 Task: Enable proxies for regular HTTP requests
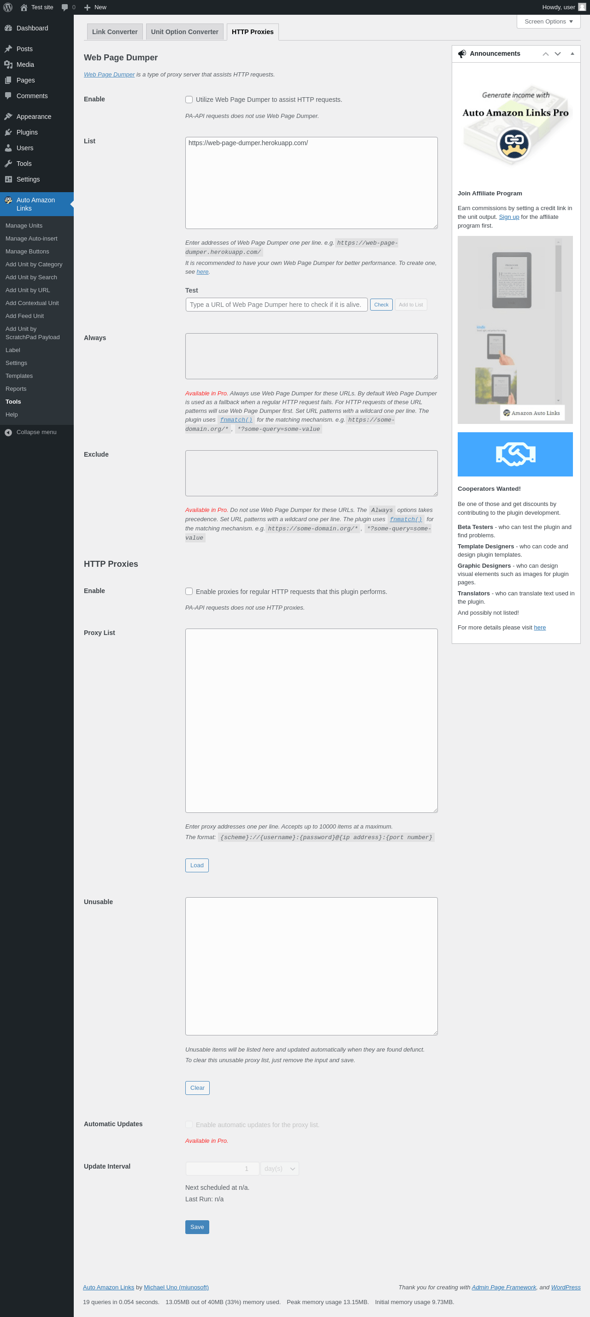tap(189, 592)
